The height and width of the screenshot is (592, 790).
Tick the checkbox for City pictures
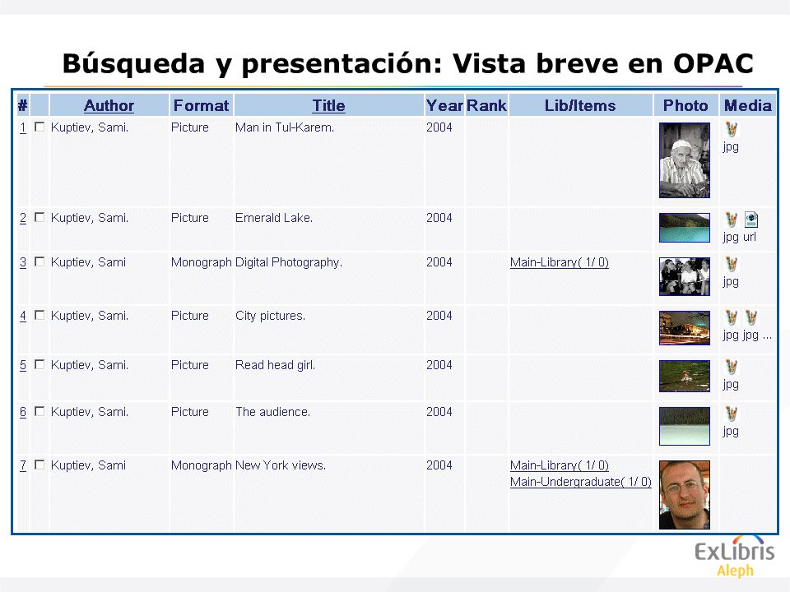[39, 315]
